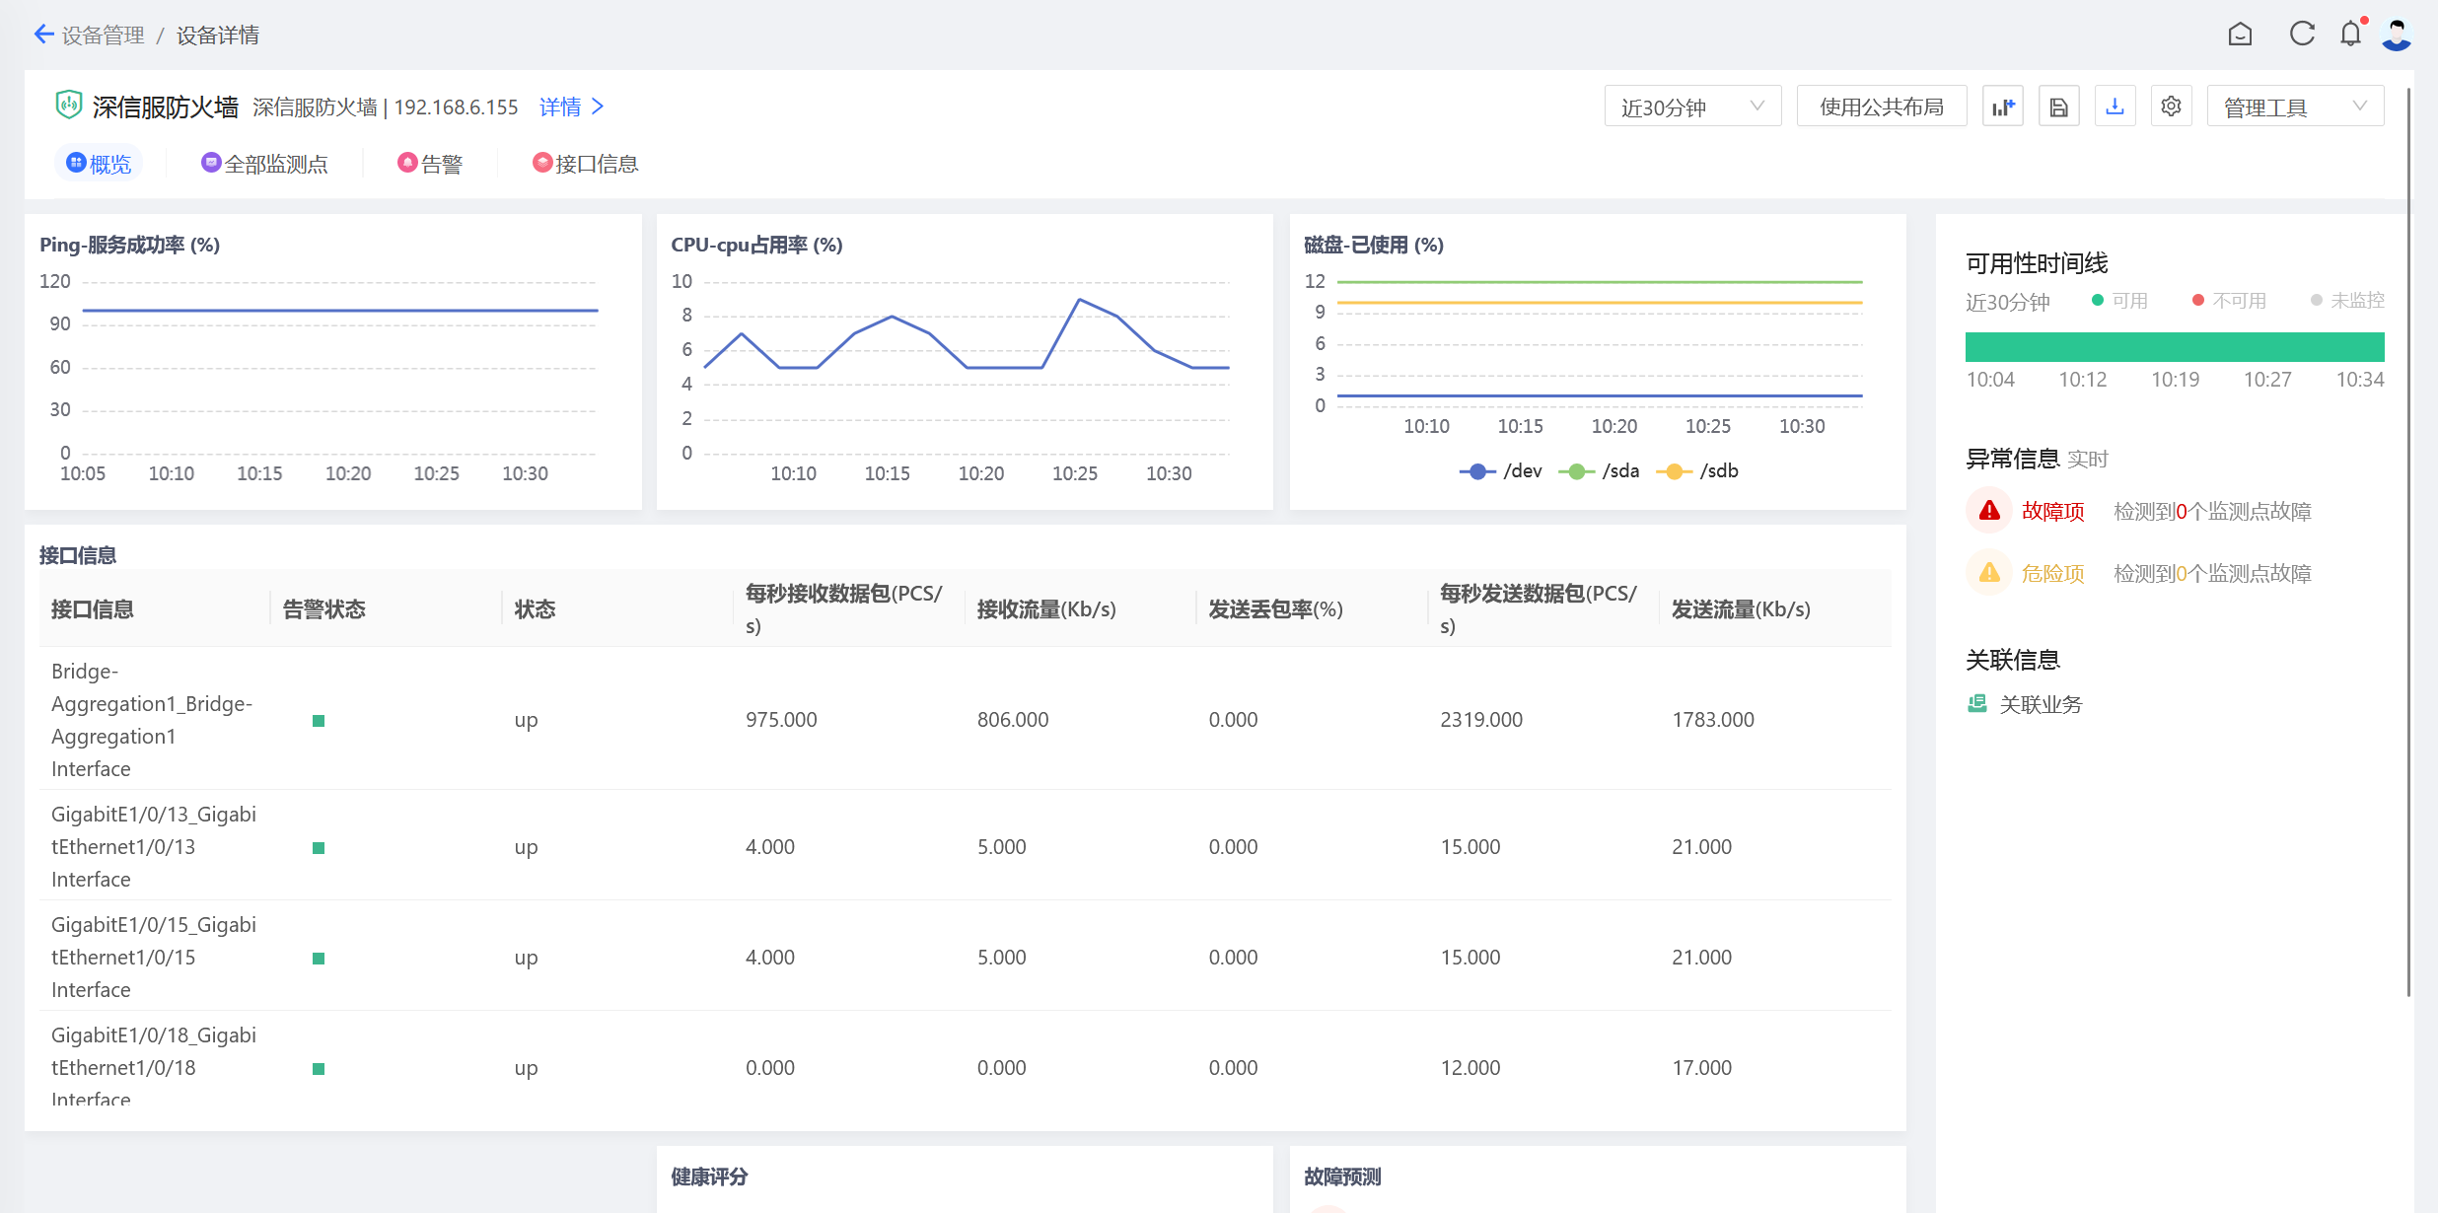The width and height of the screenshot is (2438, 1213).
Task: Click the firewall shield device icon
Action: 68,105
